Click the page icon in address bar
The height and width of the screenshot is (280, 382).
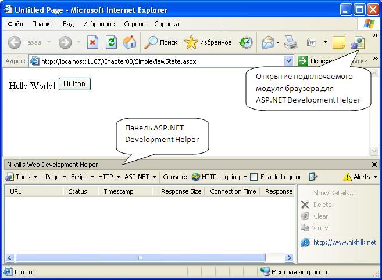(34, 61)
